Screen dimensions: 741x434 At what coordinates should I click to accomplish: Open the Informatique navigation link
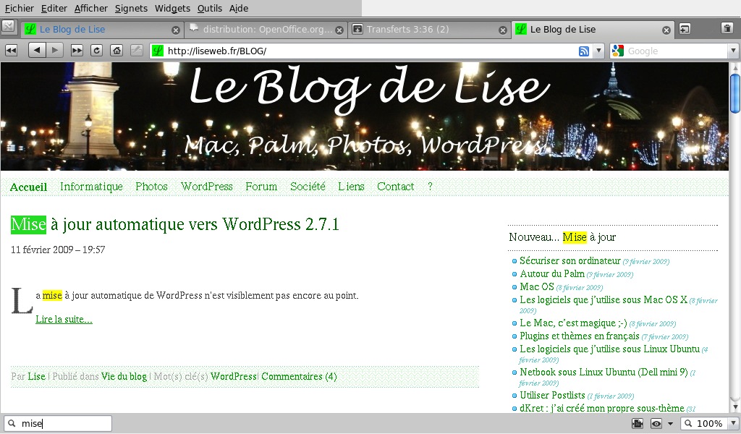[91, 187]
